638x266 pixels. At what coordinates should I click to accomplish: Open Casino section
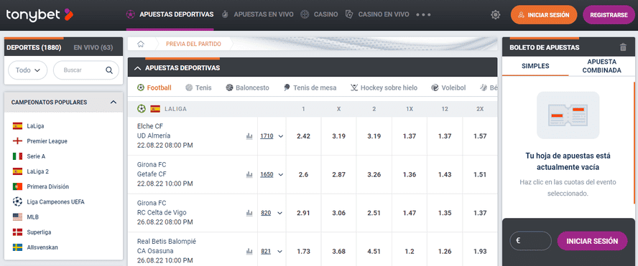319,14
